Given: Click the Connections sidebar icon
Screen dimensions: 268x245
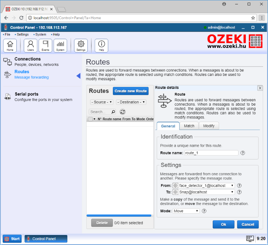Looking at the screenshot, I should coord(7,62).
